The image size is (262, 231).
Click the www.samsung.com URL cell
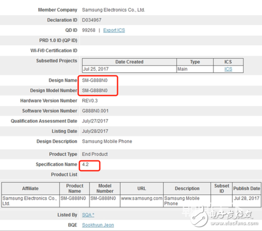141,201
